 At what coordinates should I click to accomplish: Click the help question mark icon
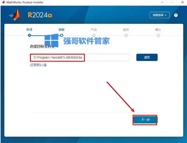click(x=176, y=15)
